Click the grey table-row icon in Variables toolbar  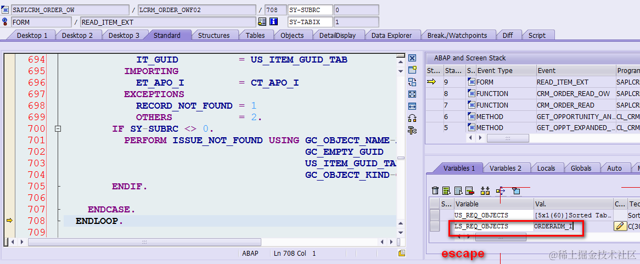coord(458,190)
